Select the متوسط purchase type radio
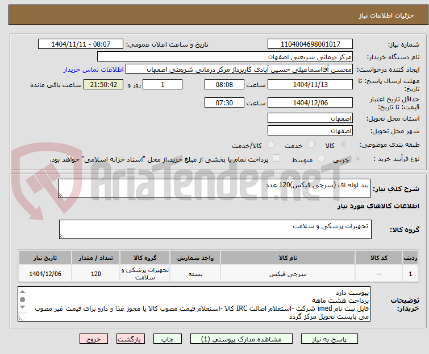 321,159
